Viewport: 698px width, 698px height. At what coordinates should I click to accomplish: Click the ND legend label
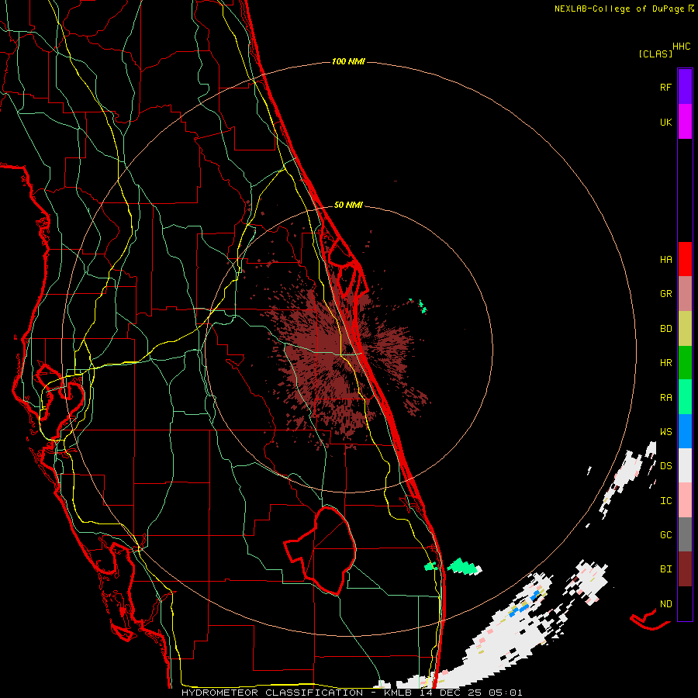(665, 604)
